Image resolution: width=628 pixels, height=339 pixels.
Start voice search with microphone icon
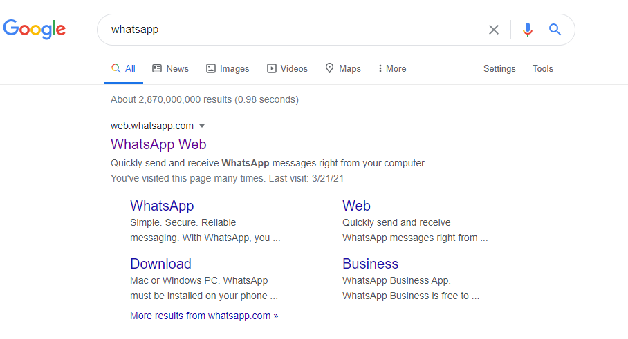click(x=528, y=30)
